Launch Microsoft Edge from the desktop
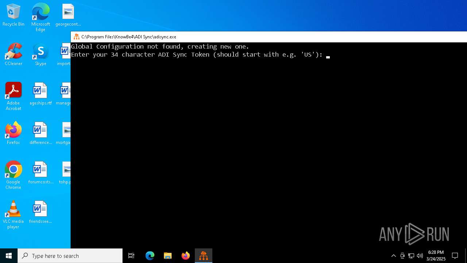This screenshot has width=467, height=263. pos(40,17)
